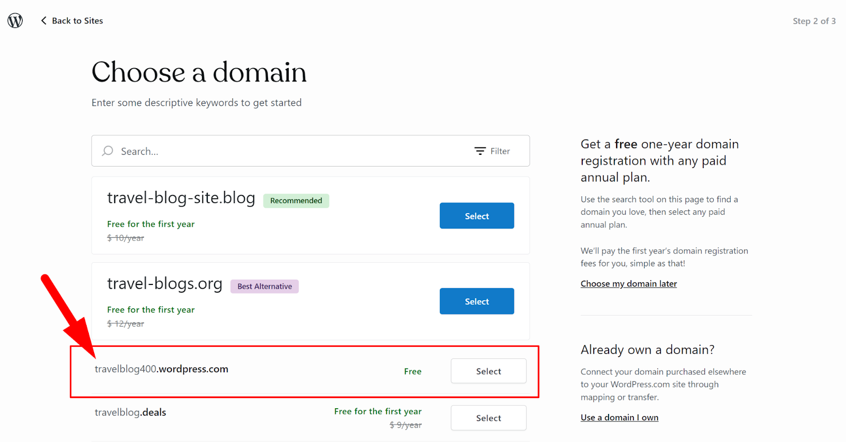
Task: Click the search magnifier icon
Action: (x=108, y=151)
